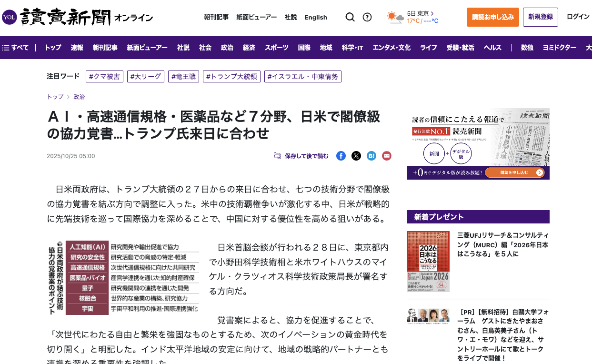Save article with 保存して後で読む

[301, 156]
